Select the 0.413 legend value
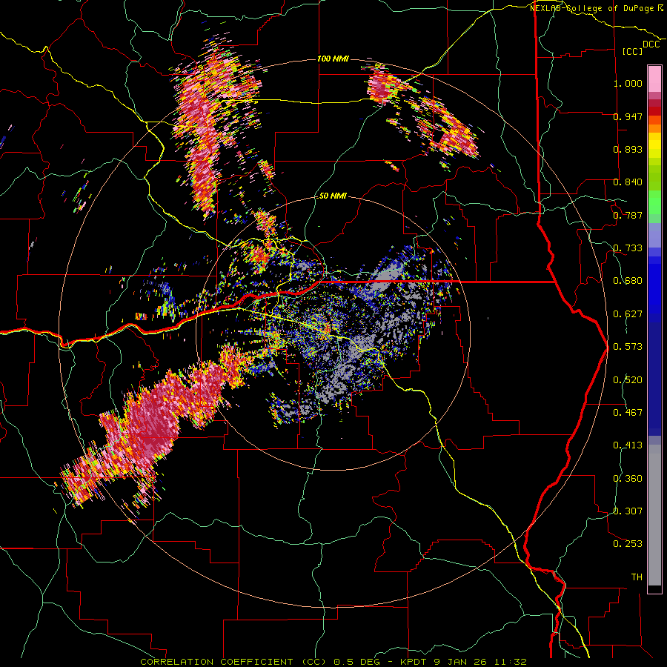The height and width of the screenshot is (667, 667). (628, 445)
